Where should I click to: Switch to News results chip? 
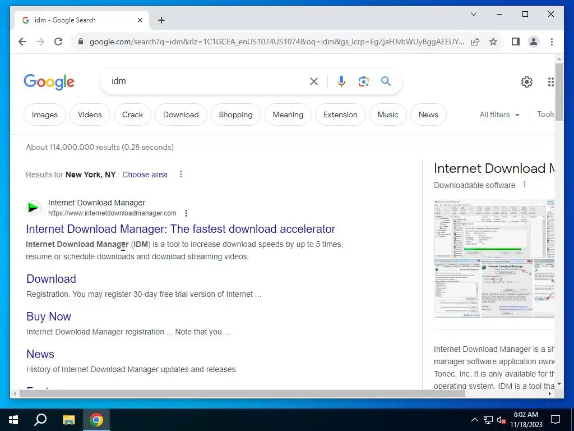tap(428, 114)
